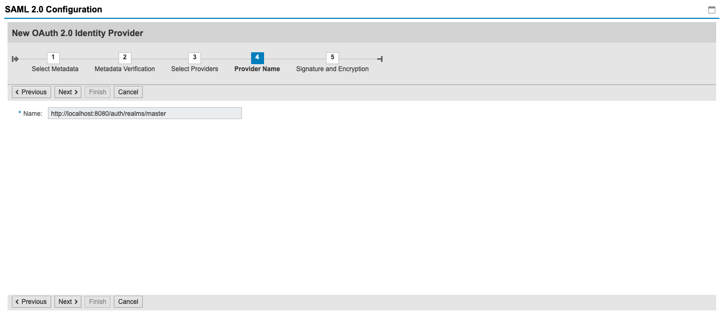Image resolution: width=721 pixels, height=312 pixels.
Task: Click the top greyed-out Finish button
Action: click(98, 92)
